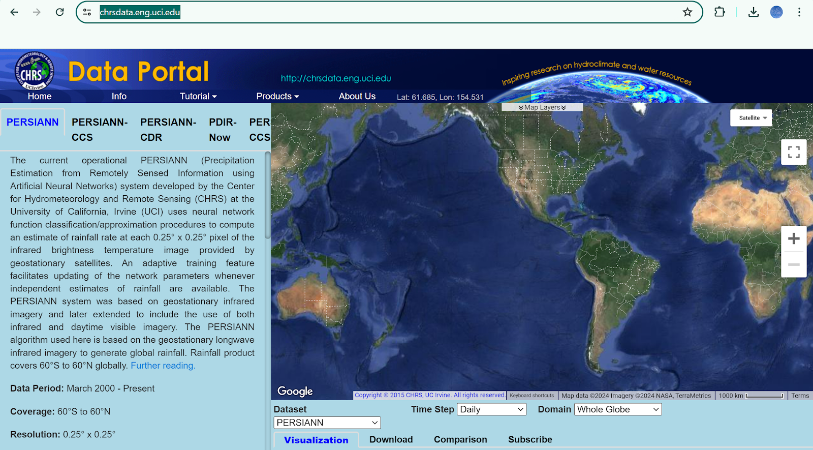Viewport: 813px width, 450px height.
Task: Switch to the Download tab
Action: [391, 439]
